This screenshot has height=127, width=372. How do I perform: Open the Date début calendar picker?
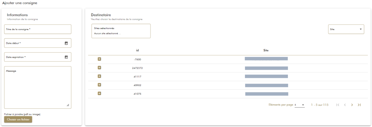tap(66, 43)
